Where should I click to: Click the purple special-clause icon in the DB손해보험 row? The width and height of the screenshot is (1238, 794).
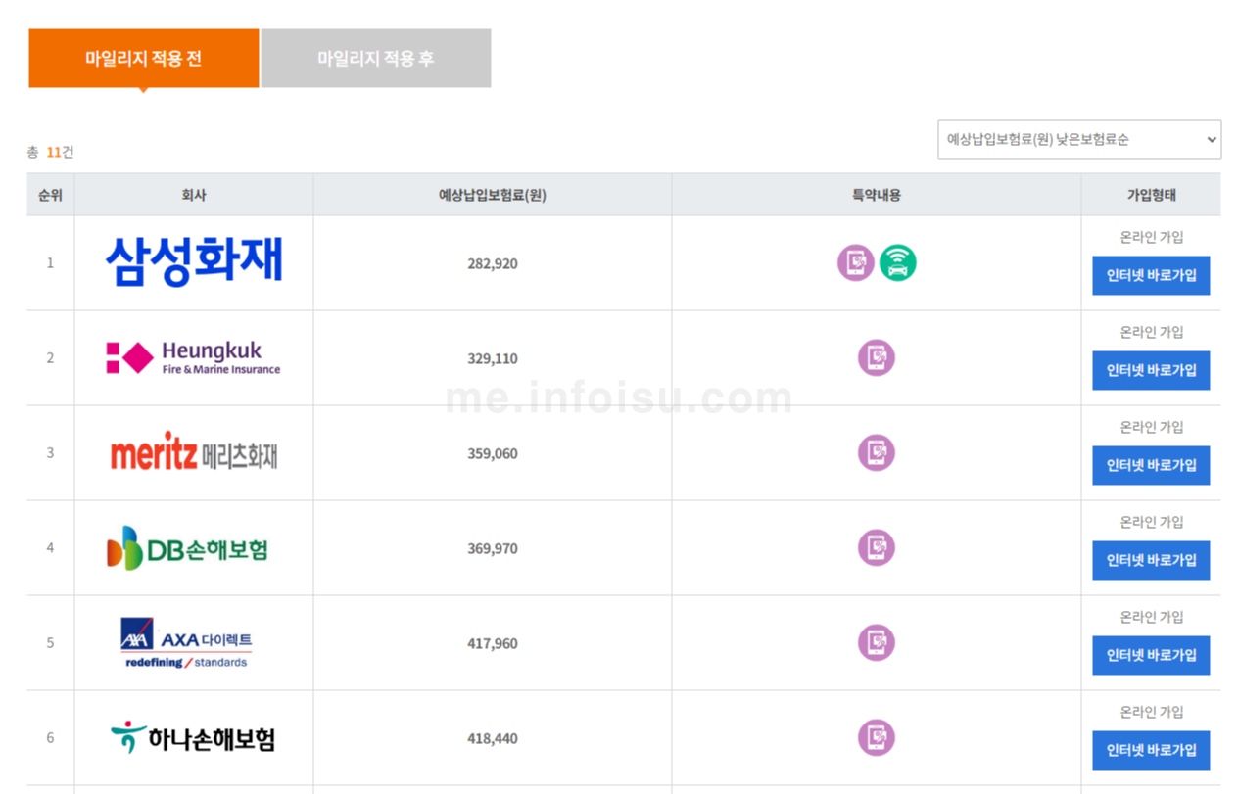877,547
